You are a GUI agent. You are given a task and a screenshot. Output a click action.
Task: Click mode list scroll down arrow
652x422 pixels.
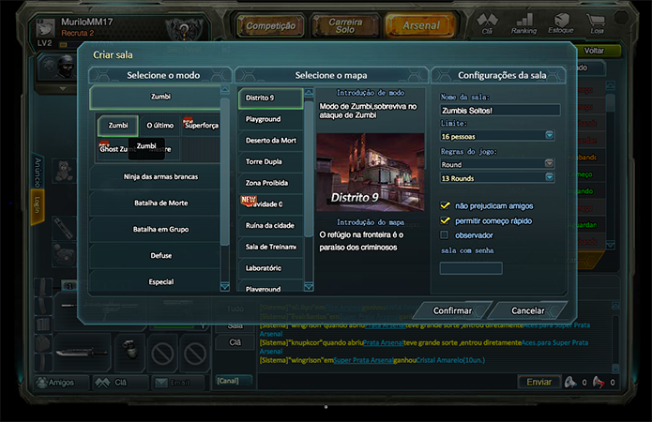225,287
